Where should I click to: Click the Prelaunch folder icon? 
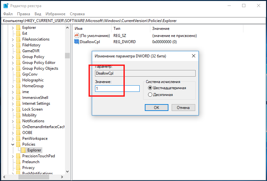click(18, 162)
